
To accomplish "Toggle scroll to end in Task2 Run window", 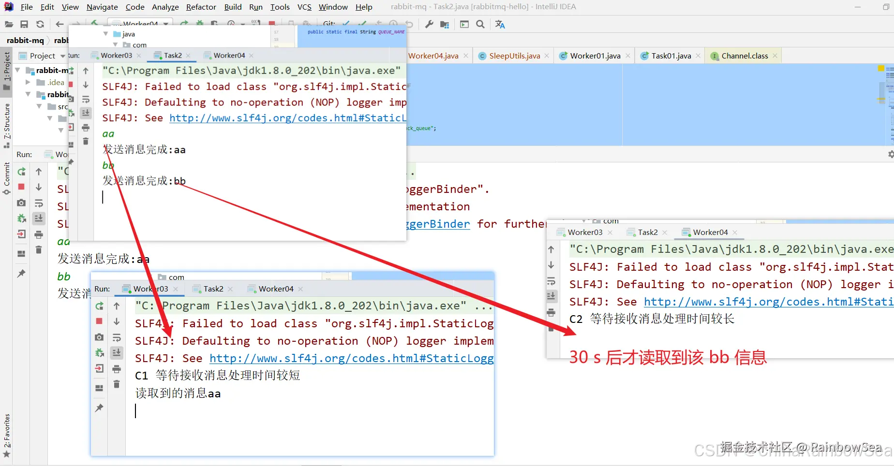I will [x=86, y=113].
